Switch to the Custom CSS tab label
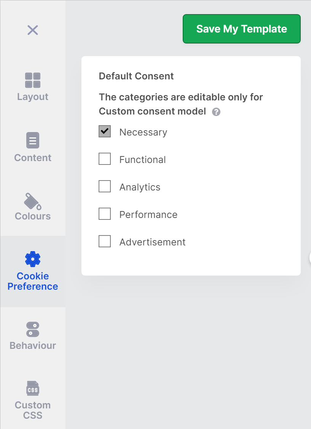311x429 pixels. pos(33,410)
